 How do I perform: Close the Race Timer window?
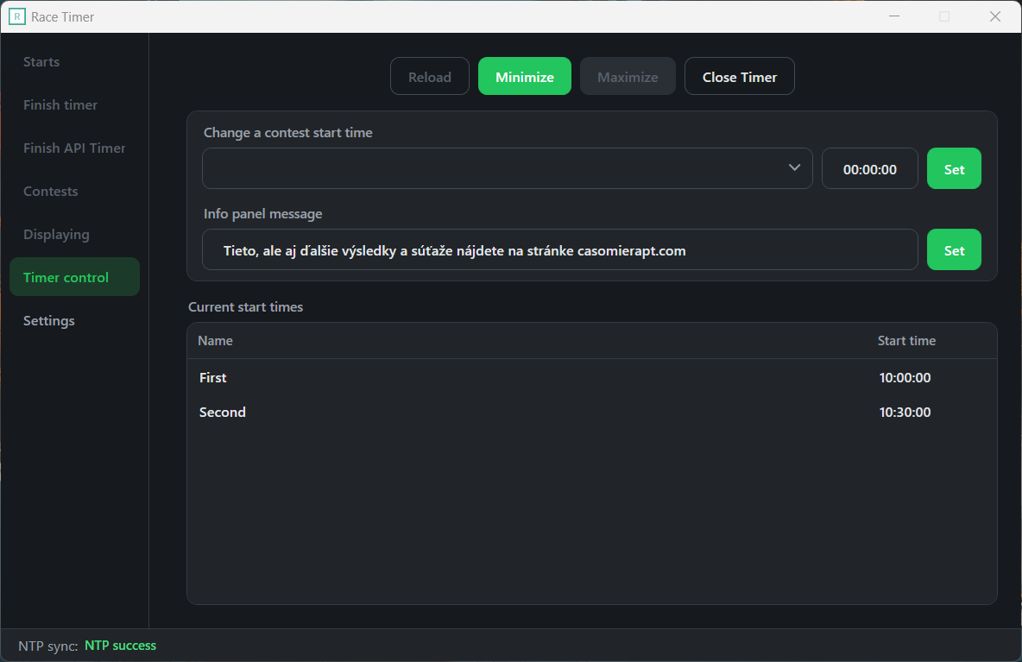[994, 16]
